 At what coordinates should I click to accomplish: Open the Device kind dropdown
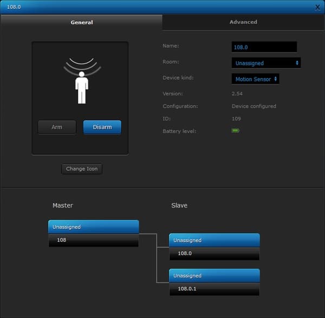click(x=255, y=79)
